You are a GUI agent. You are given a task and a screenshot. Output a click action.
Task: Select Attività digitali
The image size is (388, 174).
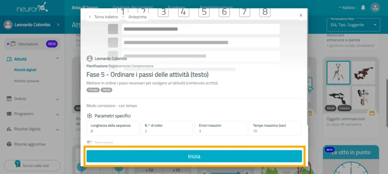25,70
